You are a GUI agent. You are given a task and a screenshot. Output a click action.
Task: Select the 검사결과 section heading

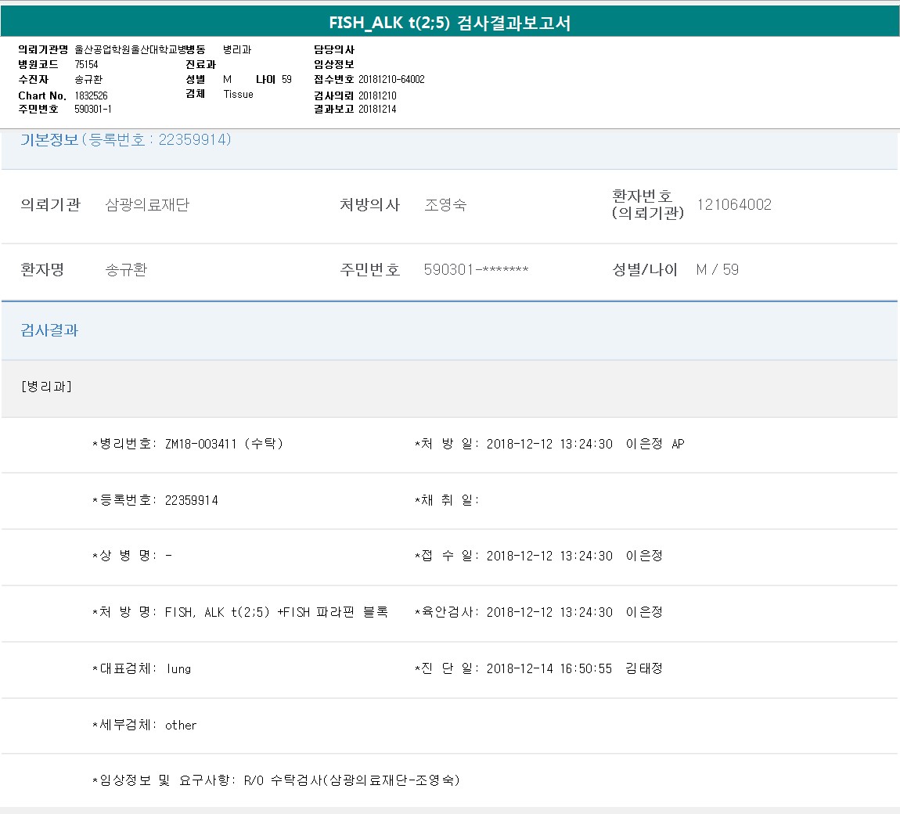[x=49, y=330]
